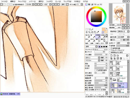Show the RGB slider panel icon
The width and height of the screenshot is (130, 98).
(x=89, y=4)
